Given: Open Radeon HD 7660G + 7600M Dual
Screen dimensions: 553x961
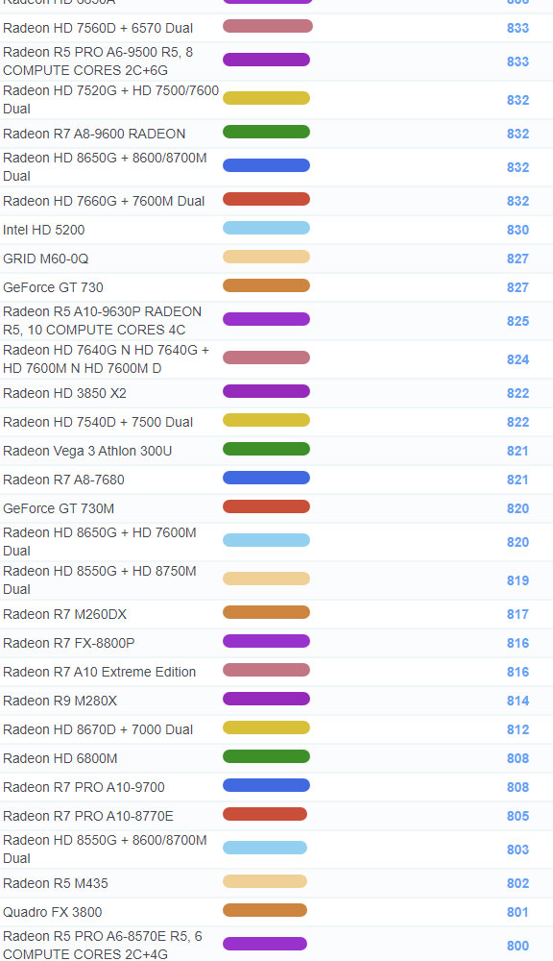Looking at the screenshot, I should 104,201.
